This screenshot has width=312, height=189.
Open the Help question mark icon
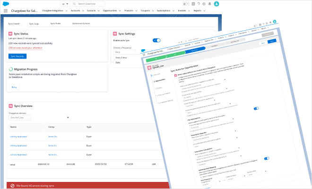point(199,4)
